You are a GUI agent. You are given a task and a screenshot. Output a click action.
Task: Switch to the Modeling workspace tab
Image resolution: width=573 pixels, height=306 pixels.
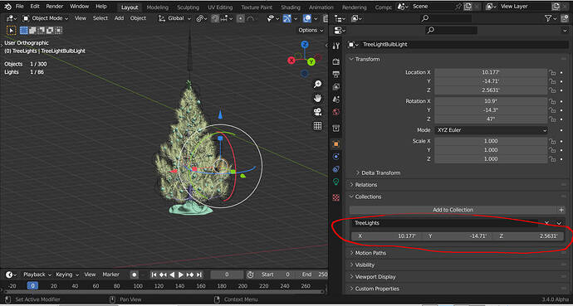157,7
